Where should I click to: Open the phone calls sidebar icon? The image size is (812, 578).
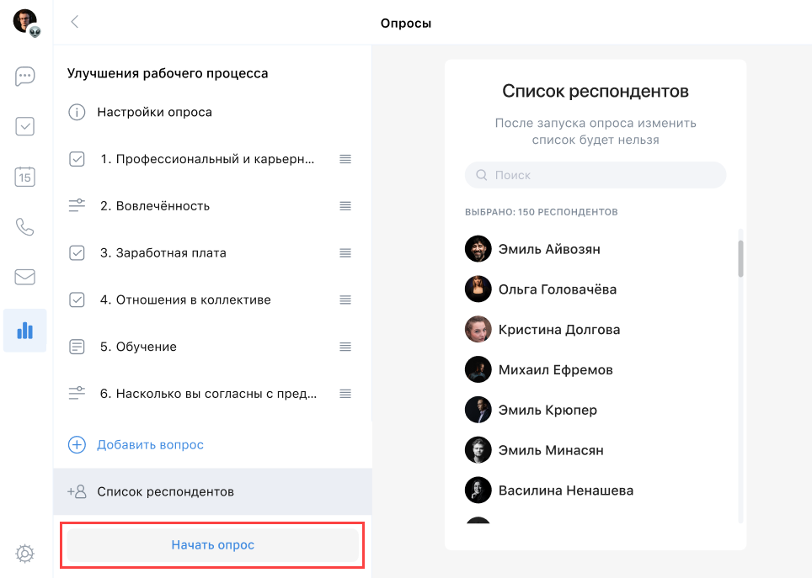(x=25, y=227)
